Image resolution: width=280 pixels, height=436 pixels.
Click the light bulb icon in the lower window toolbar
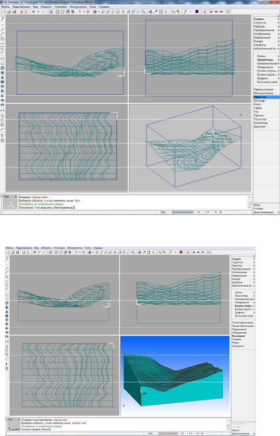point(153,252)
